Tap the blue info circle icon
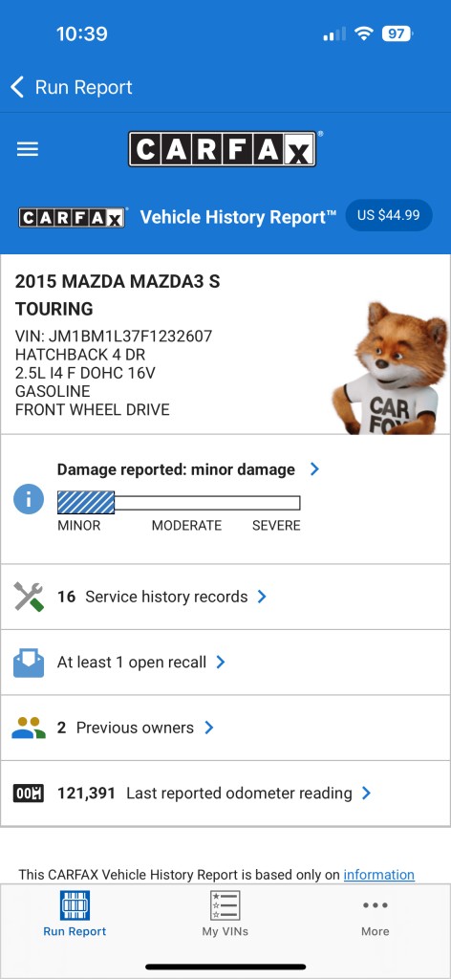Image resolution: width=451 pixels, height=979 pixels. [x=29, y=499]
